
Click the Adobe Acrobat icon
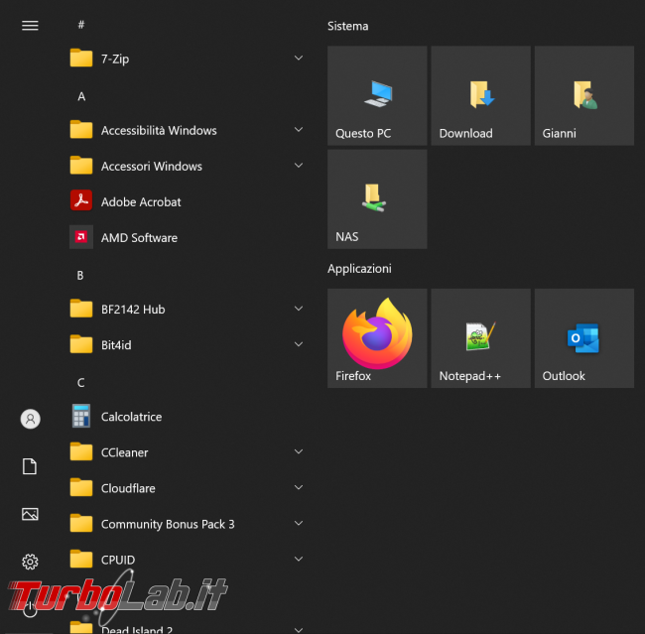[81, 201]
